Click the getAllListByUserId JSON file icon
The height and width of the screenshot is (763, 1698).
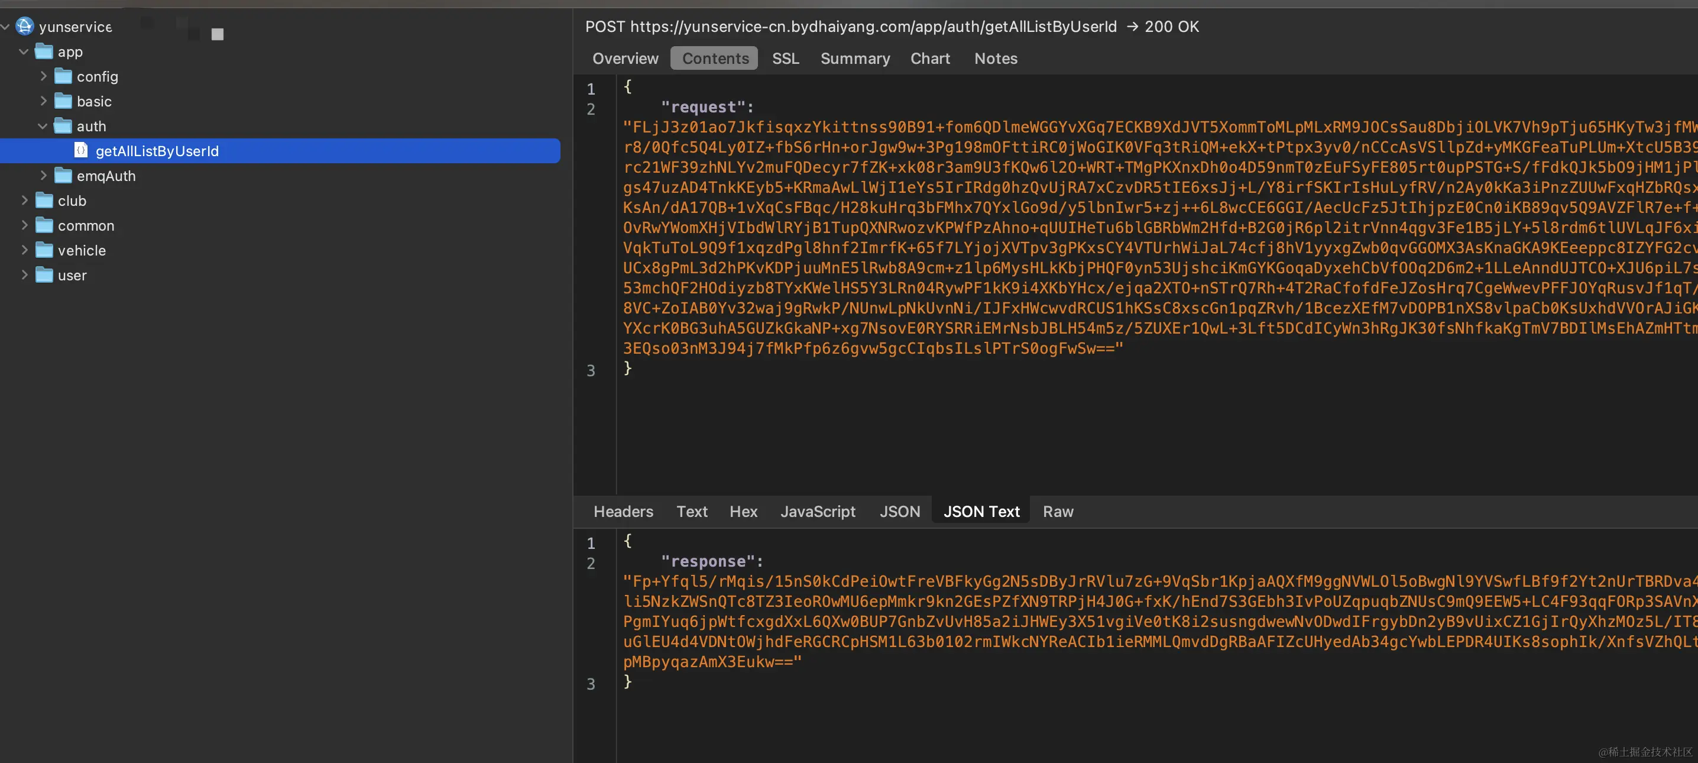click(81, 150)
